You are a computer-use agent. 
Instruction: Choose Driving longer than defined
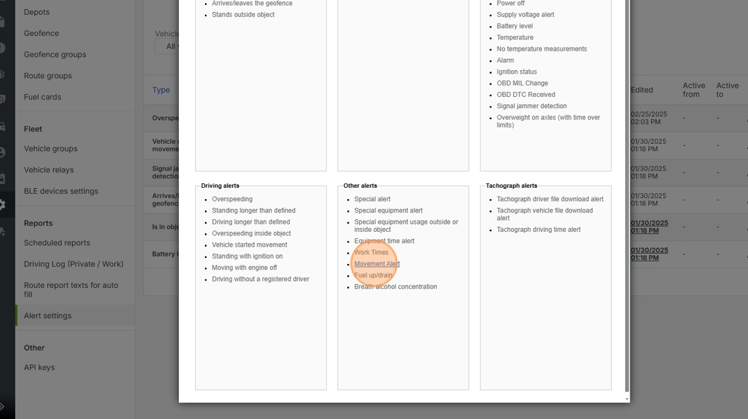pyautogui.click(x=251, y=222)
